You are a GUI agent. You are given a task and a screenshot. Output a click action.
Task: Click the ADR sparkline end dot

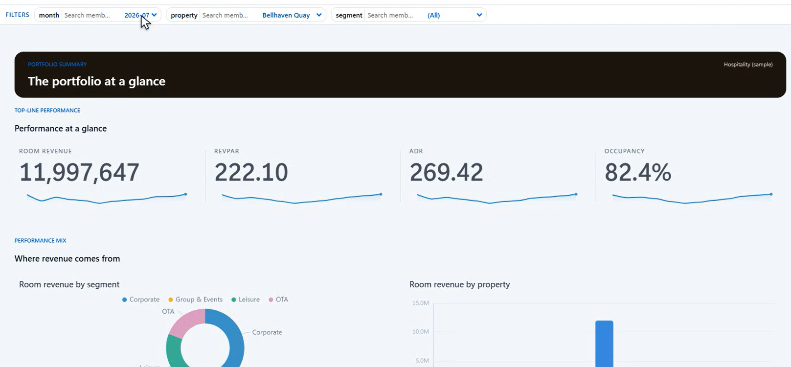coord(576,194)
